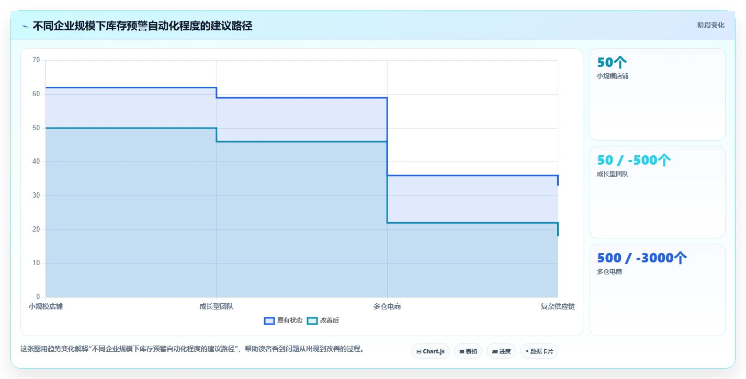Click the 复杂供应链 x-axis label

coord(558,306)
